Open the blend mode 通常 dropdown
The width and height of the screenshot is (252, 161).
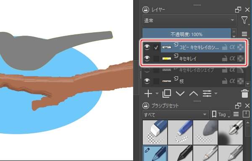tap(189, 21)
